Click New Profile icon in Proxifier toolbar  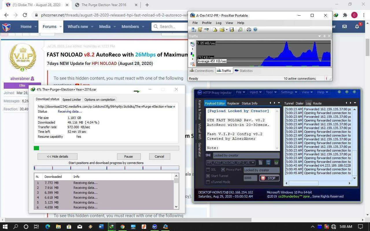[215, 29]
